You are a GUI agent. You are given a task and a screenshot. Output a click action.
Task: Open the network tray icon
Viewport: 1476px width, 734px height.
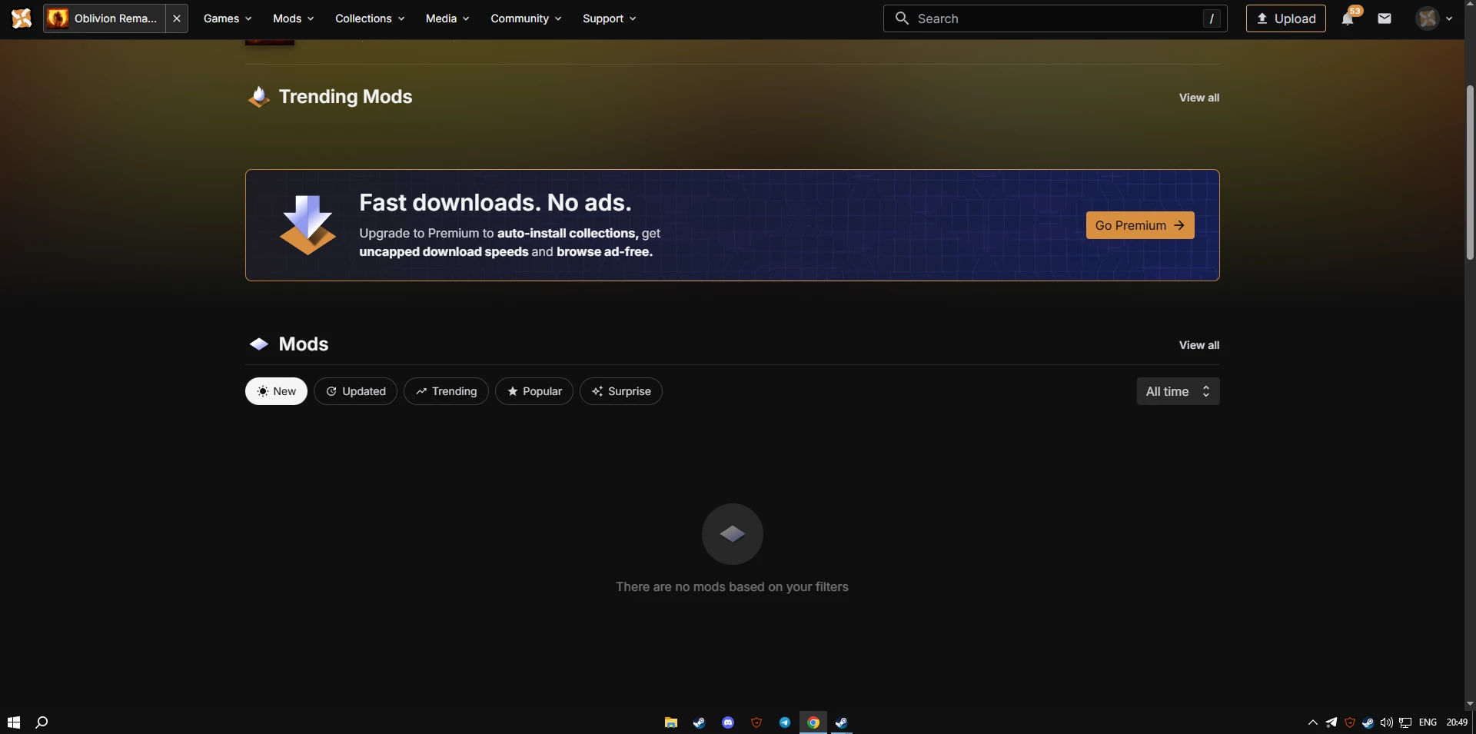tap(1405, 722)
